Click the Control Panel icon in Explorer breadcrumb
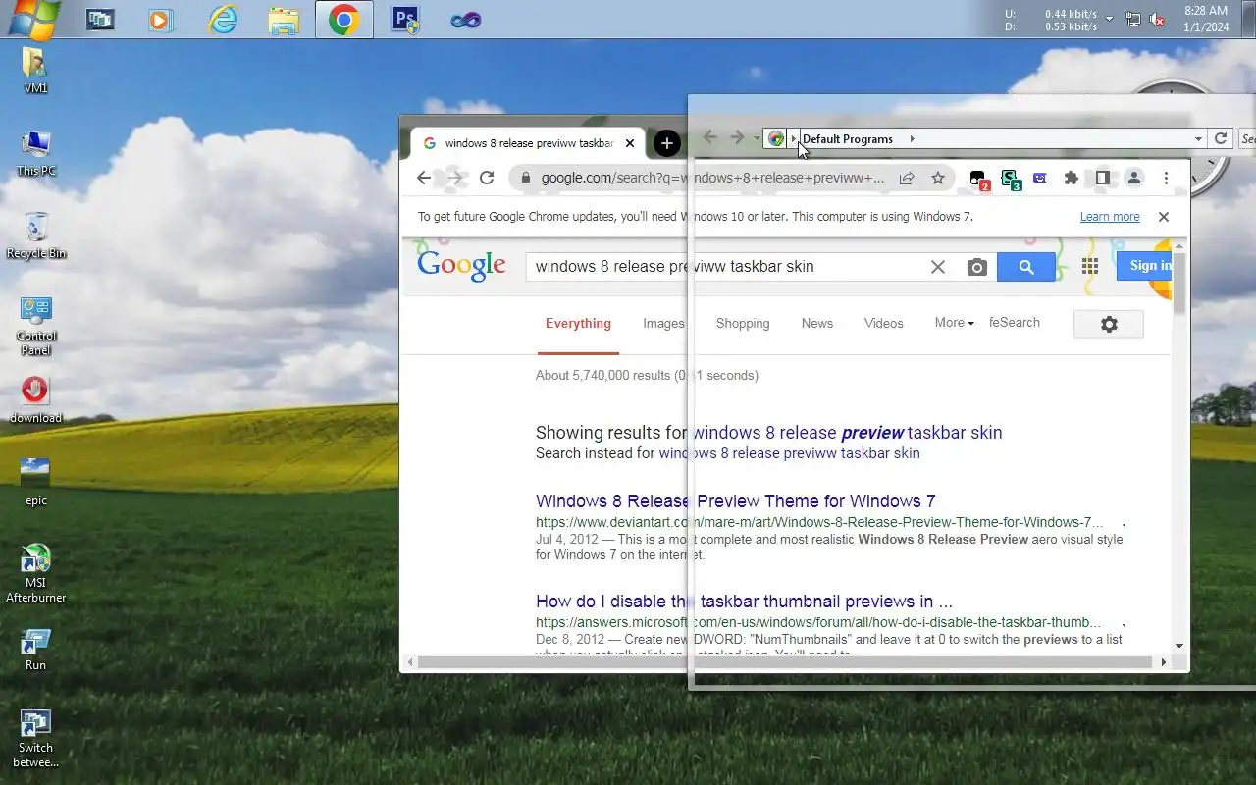The image size is (1256, 785). [x=776, y=139]
